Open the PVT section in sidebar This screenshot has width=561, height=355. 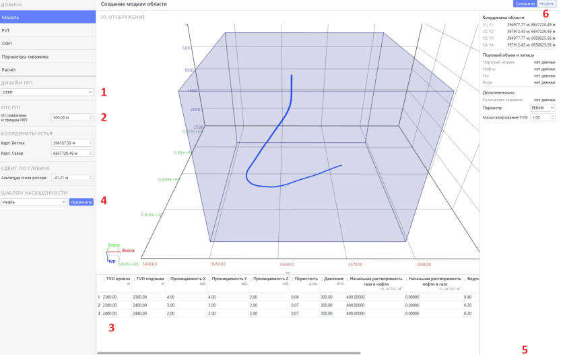click(x=47, y=30)
